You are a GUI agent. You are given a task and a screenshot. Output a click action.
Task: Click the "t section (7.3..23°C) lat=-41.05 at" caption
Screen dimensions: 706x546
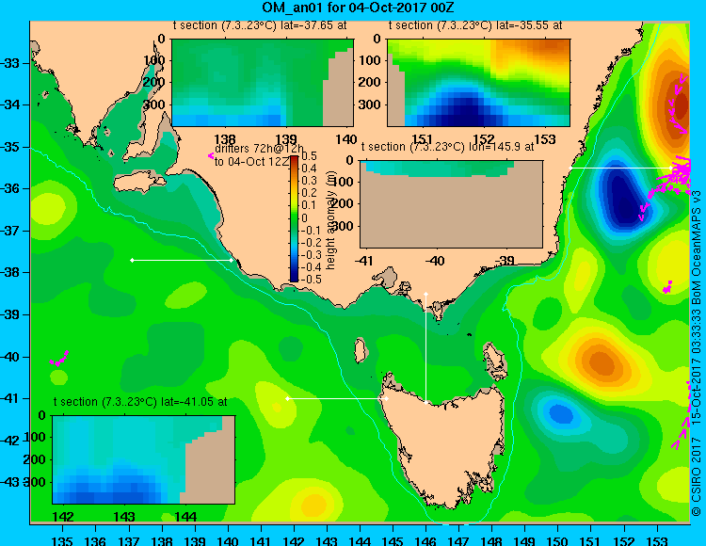pos(140,402)
